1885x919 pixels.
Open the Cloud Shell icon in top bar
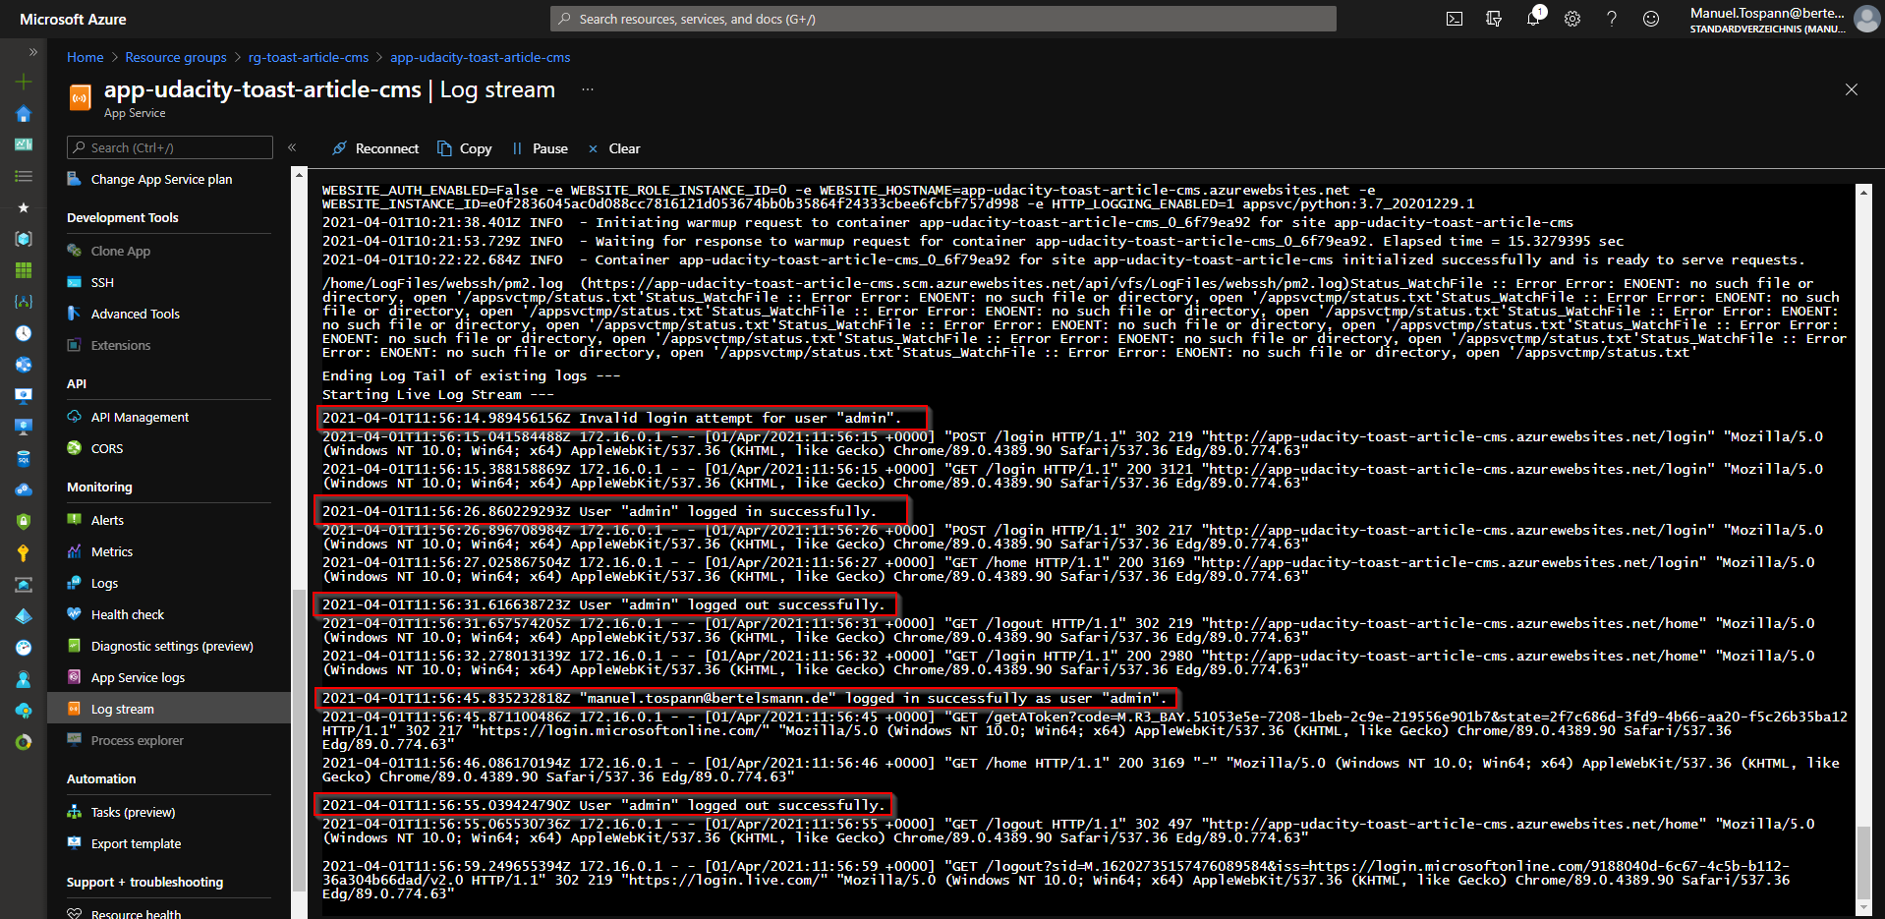click(x=1455, y=19)
